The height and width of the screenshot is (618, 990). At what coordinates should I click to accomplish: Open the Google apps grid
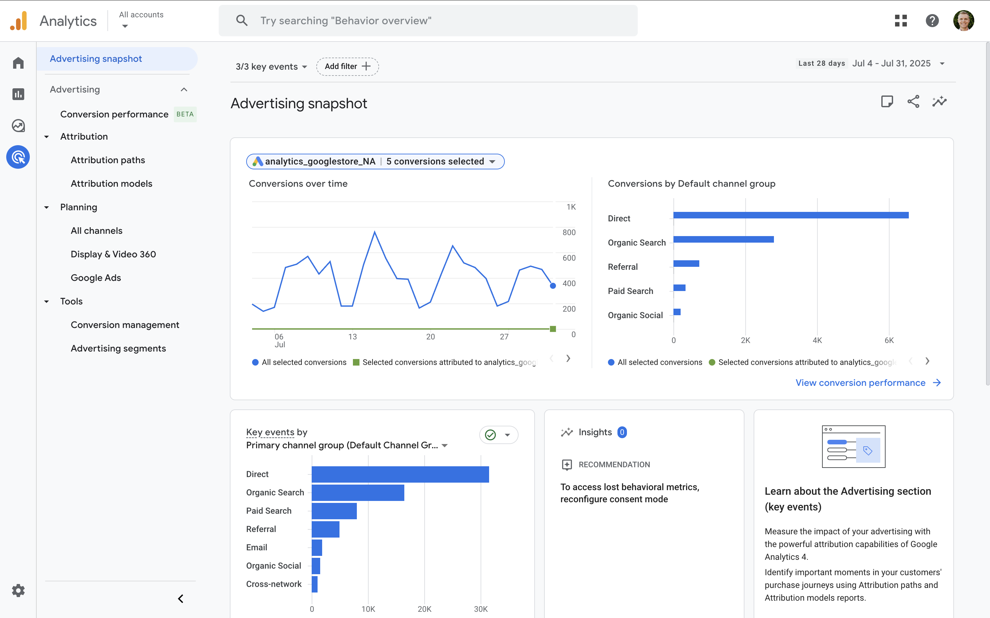coord(901,20)
